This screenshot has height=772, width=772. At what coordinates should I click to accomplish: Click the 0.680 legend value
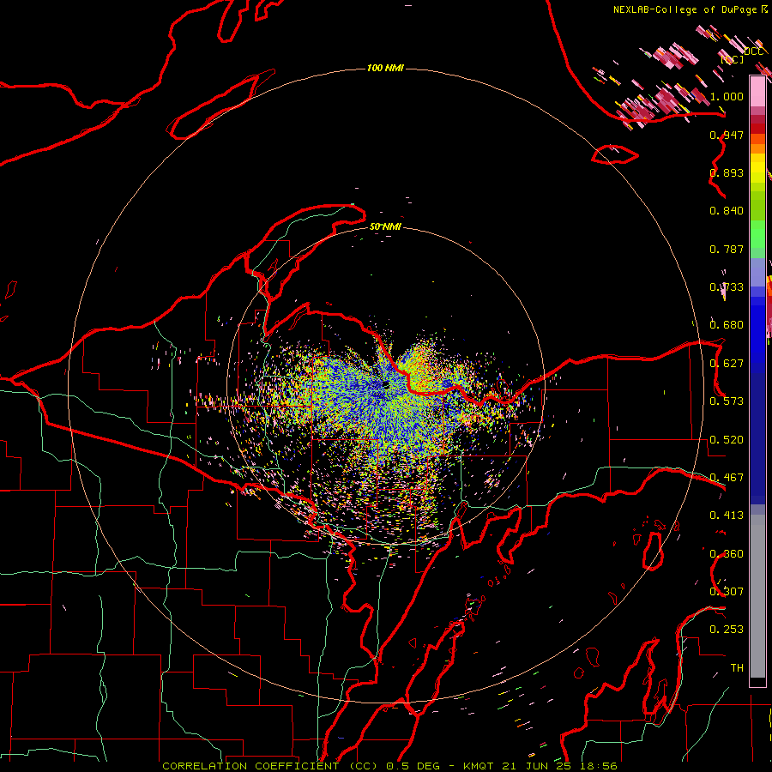tap(727, 325)
